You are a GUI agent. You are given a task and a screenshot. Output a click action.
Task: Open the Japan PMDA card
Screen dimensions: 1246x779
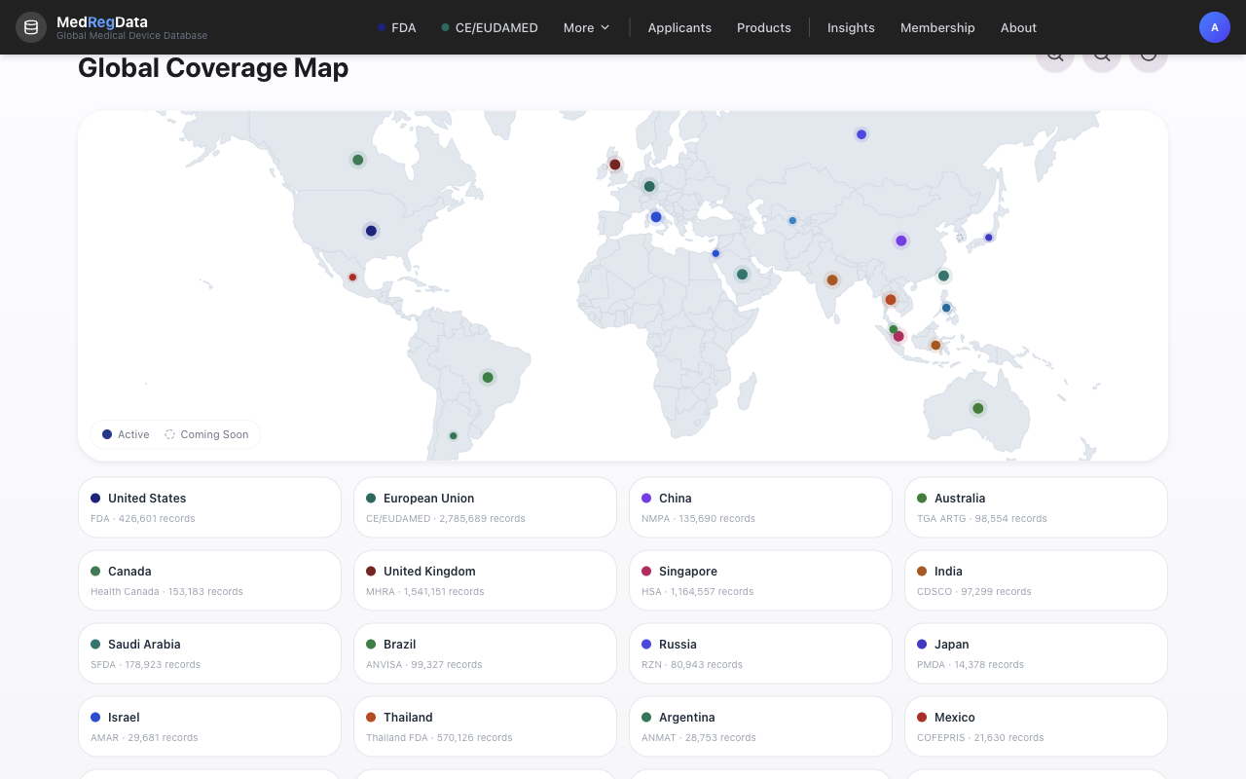point(1036,653)
